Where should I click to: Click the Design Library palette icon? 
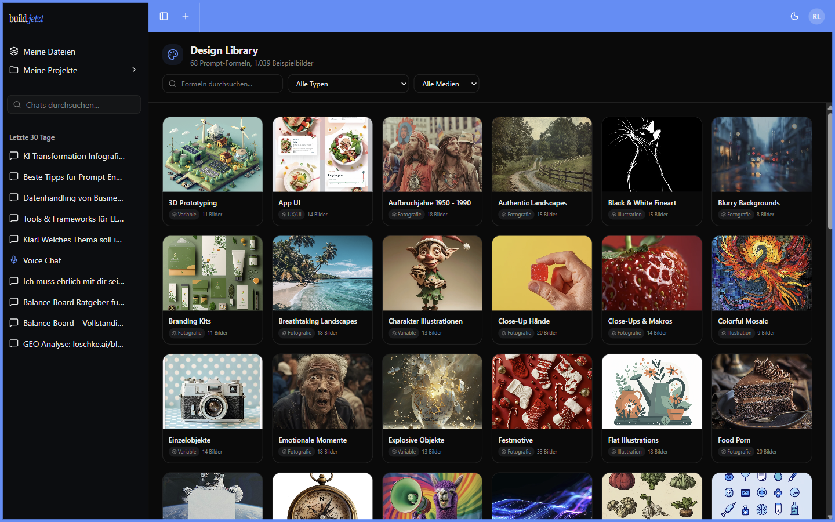pyautogui.click(x=173, y=55)
